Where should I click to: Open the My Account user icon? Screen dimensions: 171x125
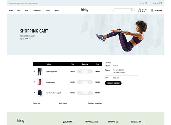click(152, 10)
